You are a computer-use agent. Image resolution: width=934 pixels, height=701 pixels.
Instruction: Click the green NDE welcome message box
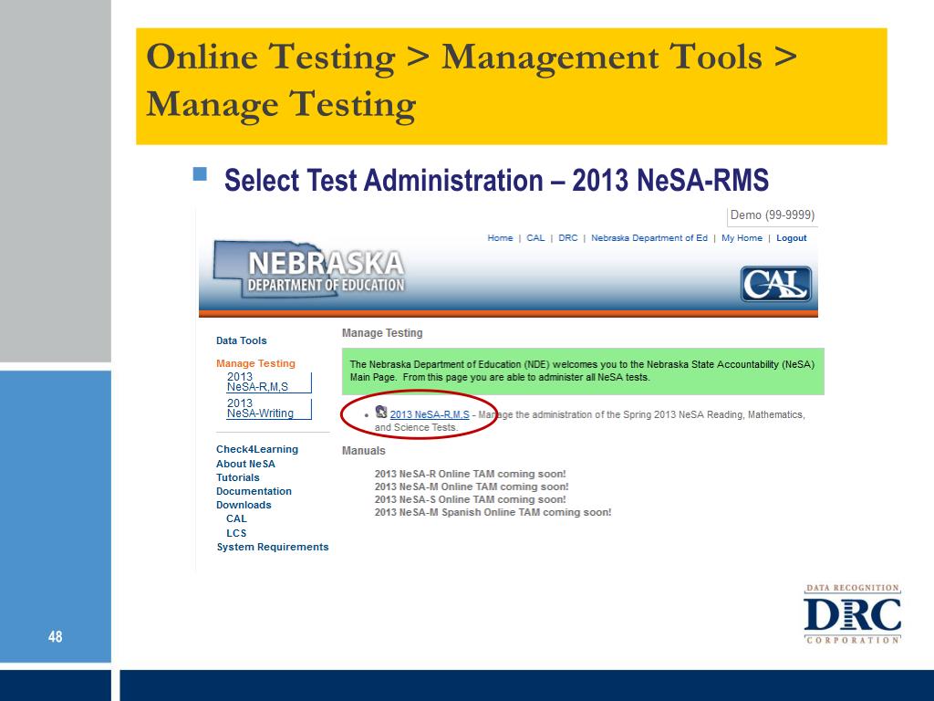[583, 371]
